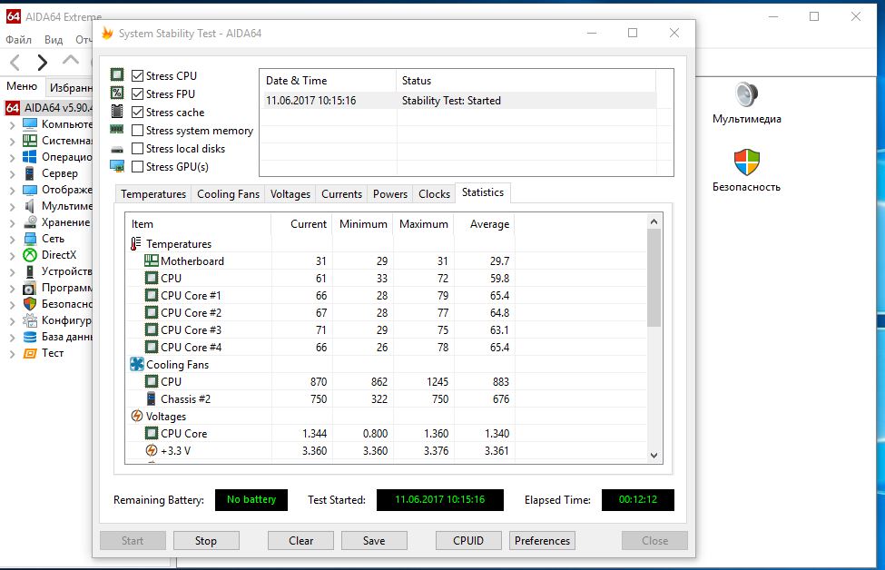The height and width of the screenshot is (570, 885).
Task: Open the Файл menu in AIDA64
Action: coord(19,40)
